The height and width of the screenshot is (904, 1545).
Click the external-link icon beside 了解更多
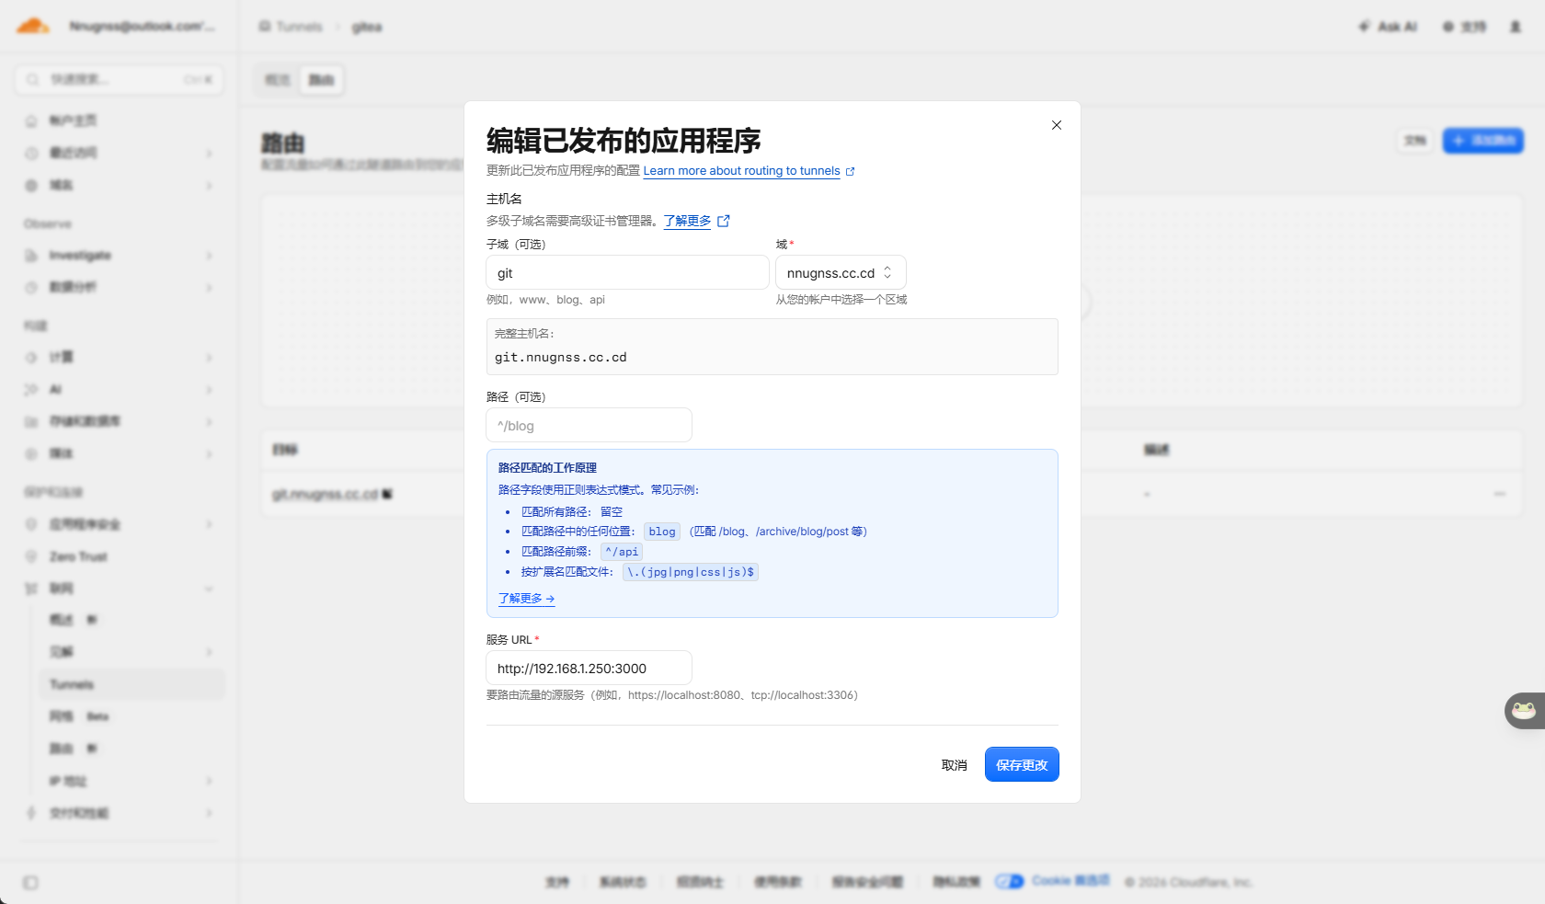(724, 221)
